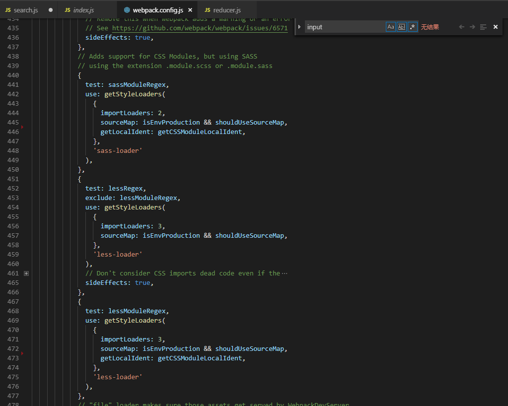Click 'getCSSModuleLocalIdent' on line 446
Screen dimensions: 508x406
(x=200, y=132)
